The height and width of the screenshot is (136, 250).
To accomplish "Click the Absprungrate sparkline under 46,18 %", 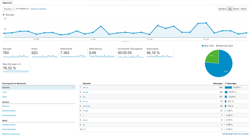I will pyautogui.click(x=160, y=56).
